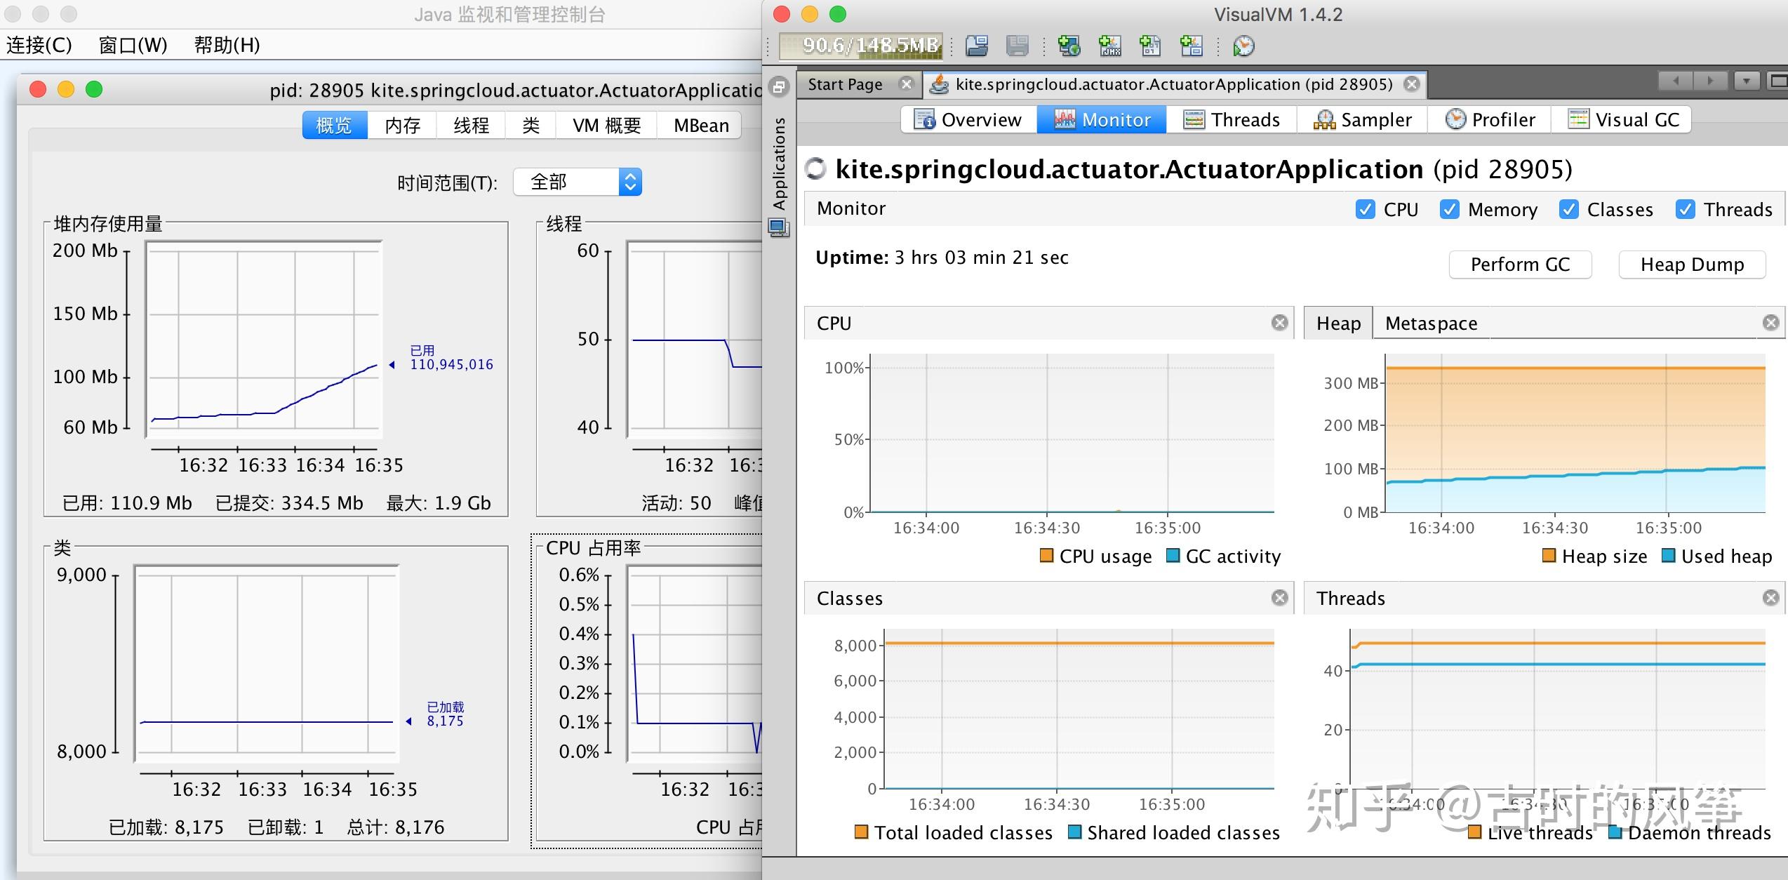Click the Add JMX Connection icon
Viewport: 1788px width, 880px height.
tap(1109, 46)
